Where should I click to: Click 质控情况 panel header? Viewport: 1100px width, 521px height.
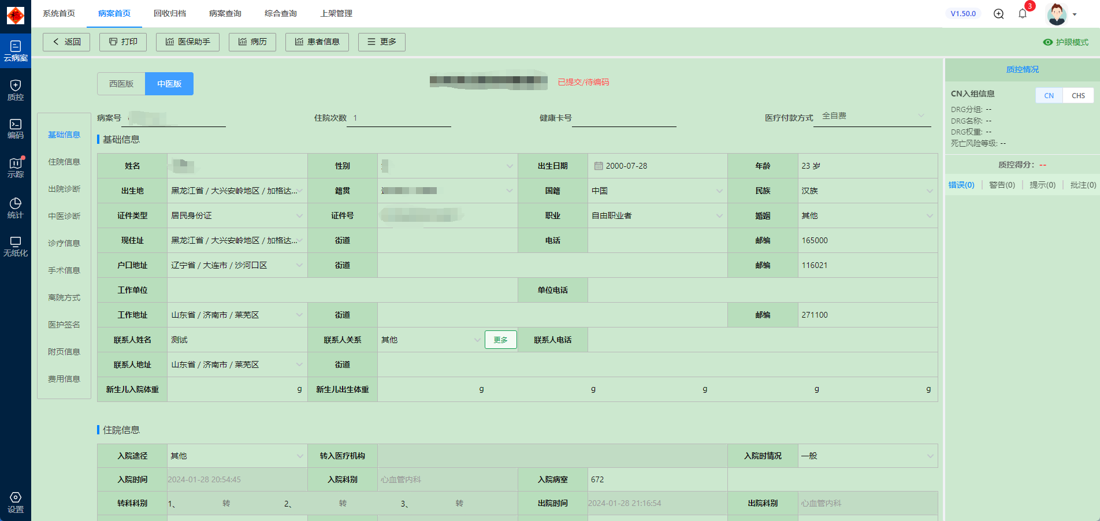[1023, 69]
